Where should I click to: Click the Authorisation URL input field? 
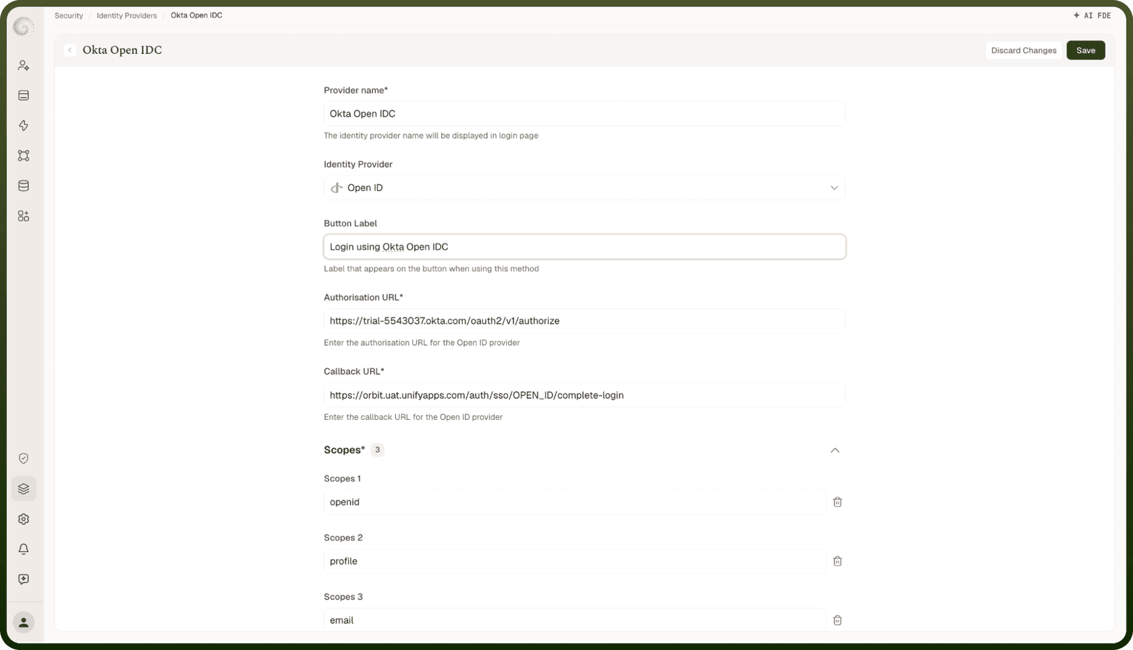[584, 321]
